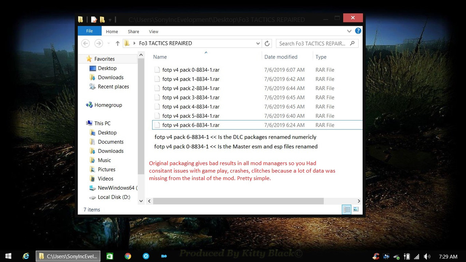Open the volume speaker tray icon
Screen dimensions: 466x262
pyautogui.click(x=427, y=257)
